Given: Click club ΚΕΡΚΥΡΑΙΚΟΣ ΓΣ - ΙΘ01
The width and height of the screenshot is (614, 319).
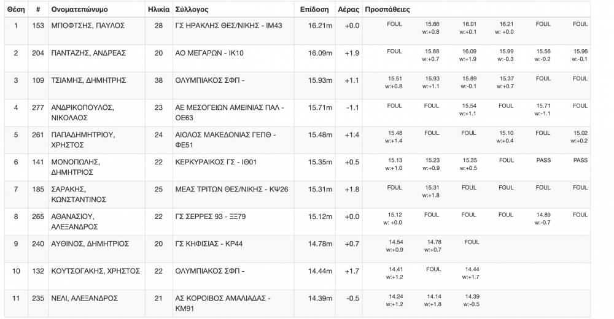Looking at the screenshot, I should (216, 162).
